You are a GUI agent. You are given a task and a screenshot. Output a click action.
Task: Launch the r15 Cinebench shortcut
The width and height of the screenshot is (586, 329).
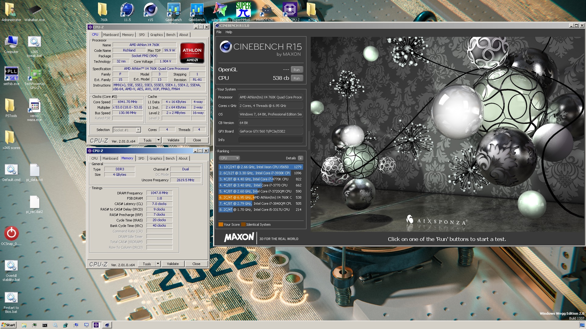150,11
